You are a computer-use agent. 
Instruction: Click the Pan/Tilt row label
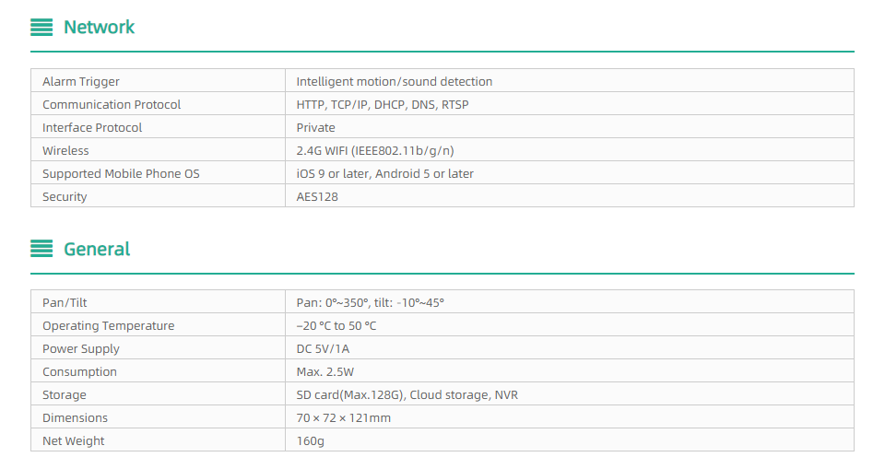coord(65,302)
